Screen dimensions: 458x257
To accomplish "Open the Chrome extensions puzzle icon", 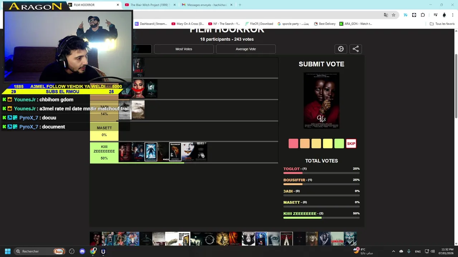I will [423, 15].
